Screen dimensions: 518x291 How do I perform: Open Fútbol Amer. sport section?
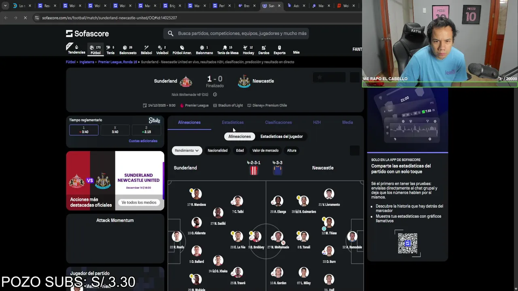click(182, 50)
